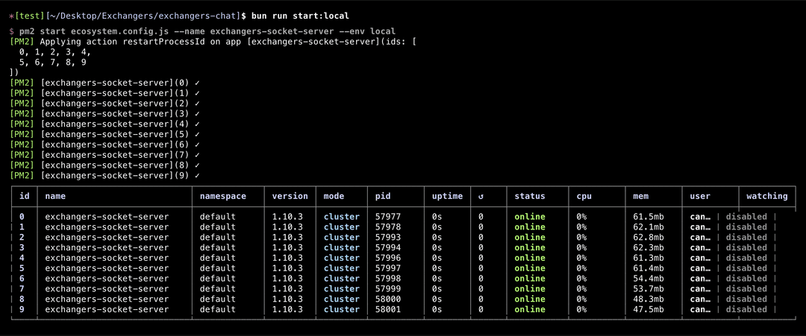Click the 'bun run start:local' command text

click(300, 16)
